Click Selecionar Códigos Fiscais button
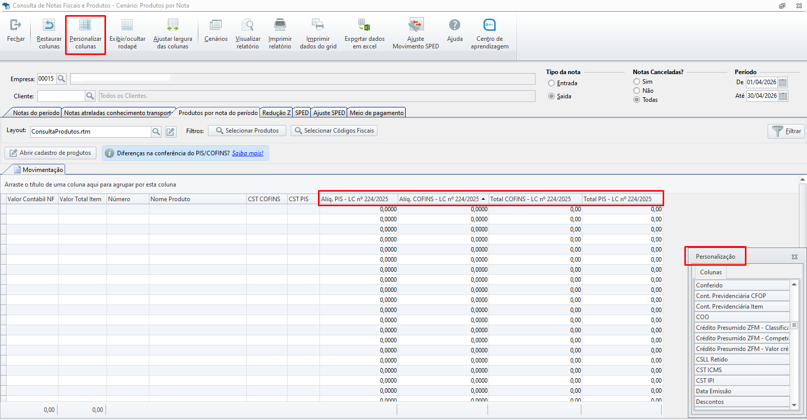Image resolution: width=807 pixels, height=420 pixels. pos(334,131)
